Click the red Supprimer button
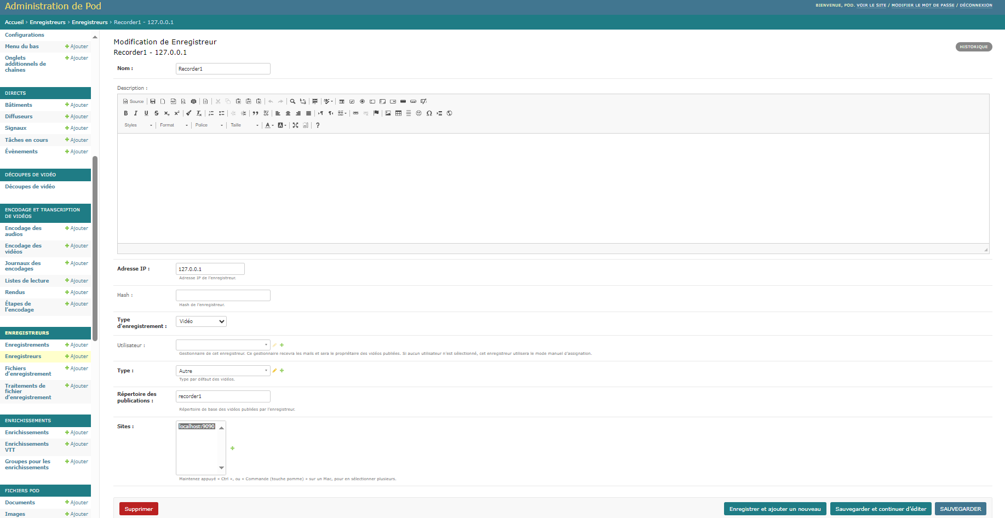 [139, 509]
